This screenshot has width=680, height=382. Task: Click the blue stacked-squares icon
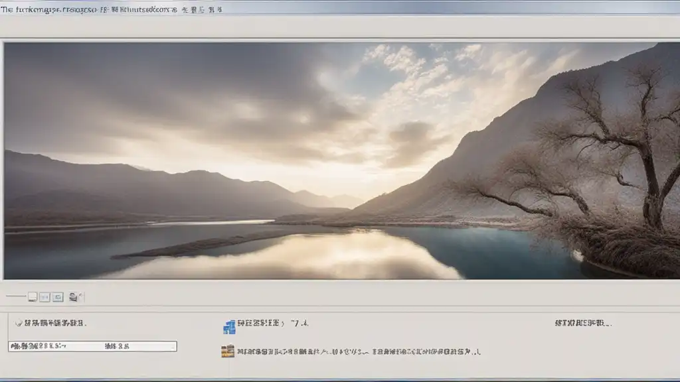point(229,326)
